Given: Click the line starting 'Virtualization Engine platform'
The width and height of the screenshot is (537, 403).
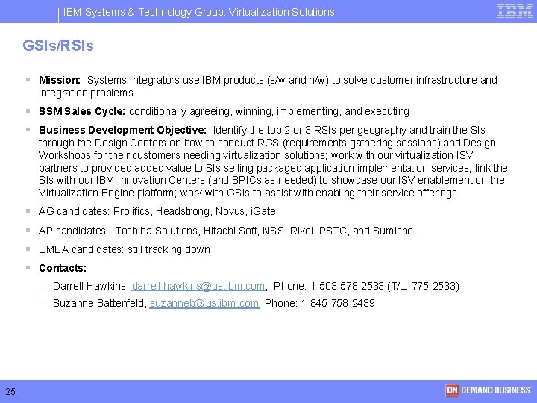Looking at the screenshot, I should 248,193.
